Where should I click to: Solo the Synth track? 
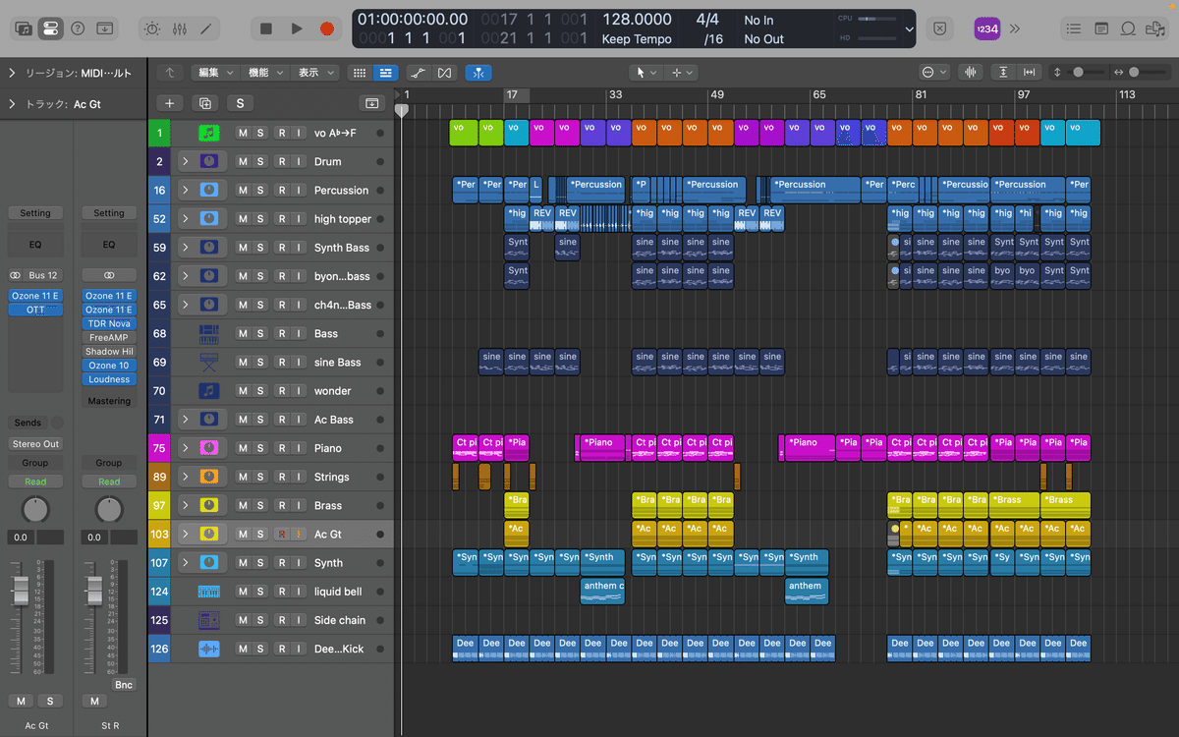pyautogui.click(x=260, y=563)
